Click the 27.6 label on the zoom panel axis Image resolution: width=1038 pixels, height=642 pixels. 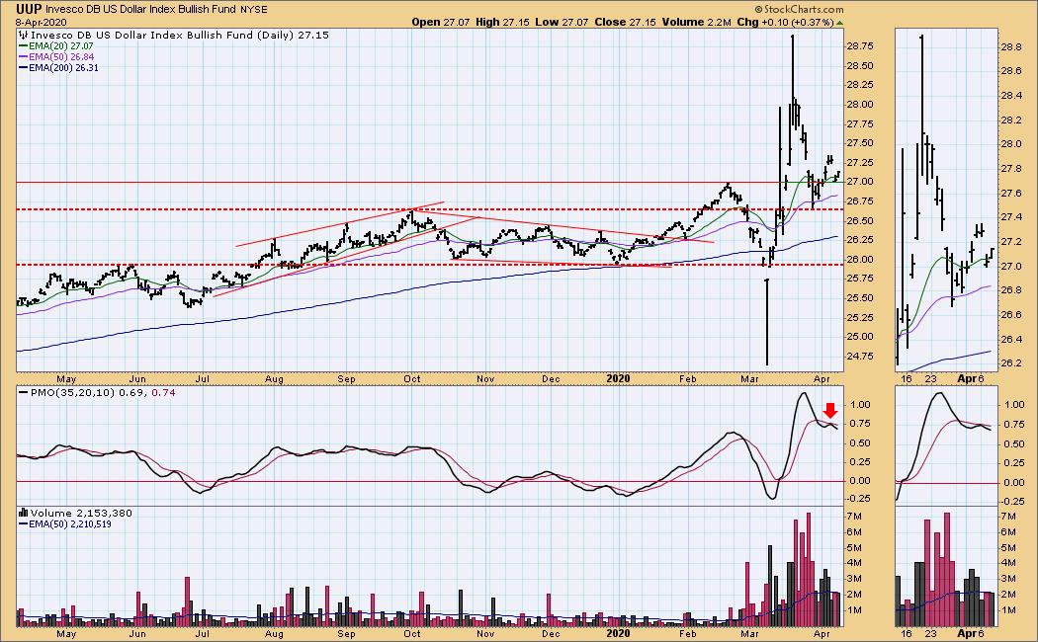tap(1010, 193)
